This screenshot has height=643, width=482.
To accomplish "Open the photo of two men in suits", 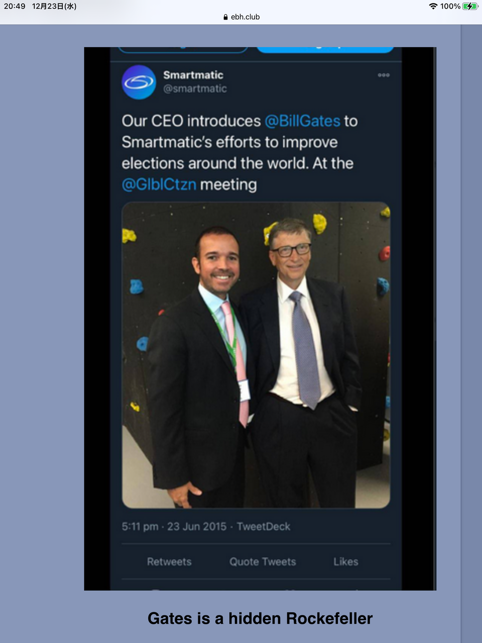I will 256,355.
